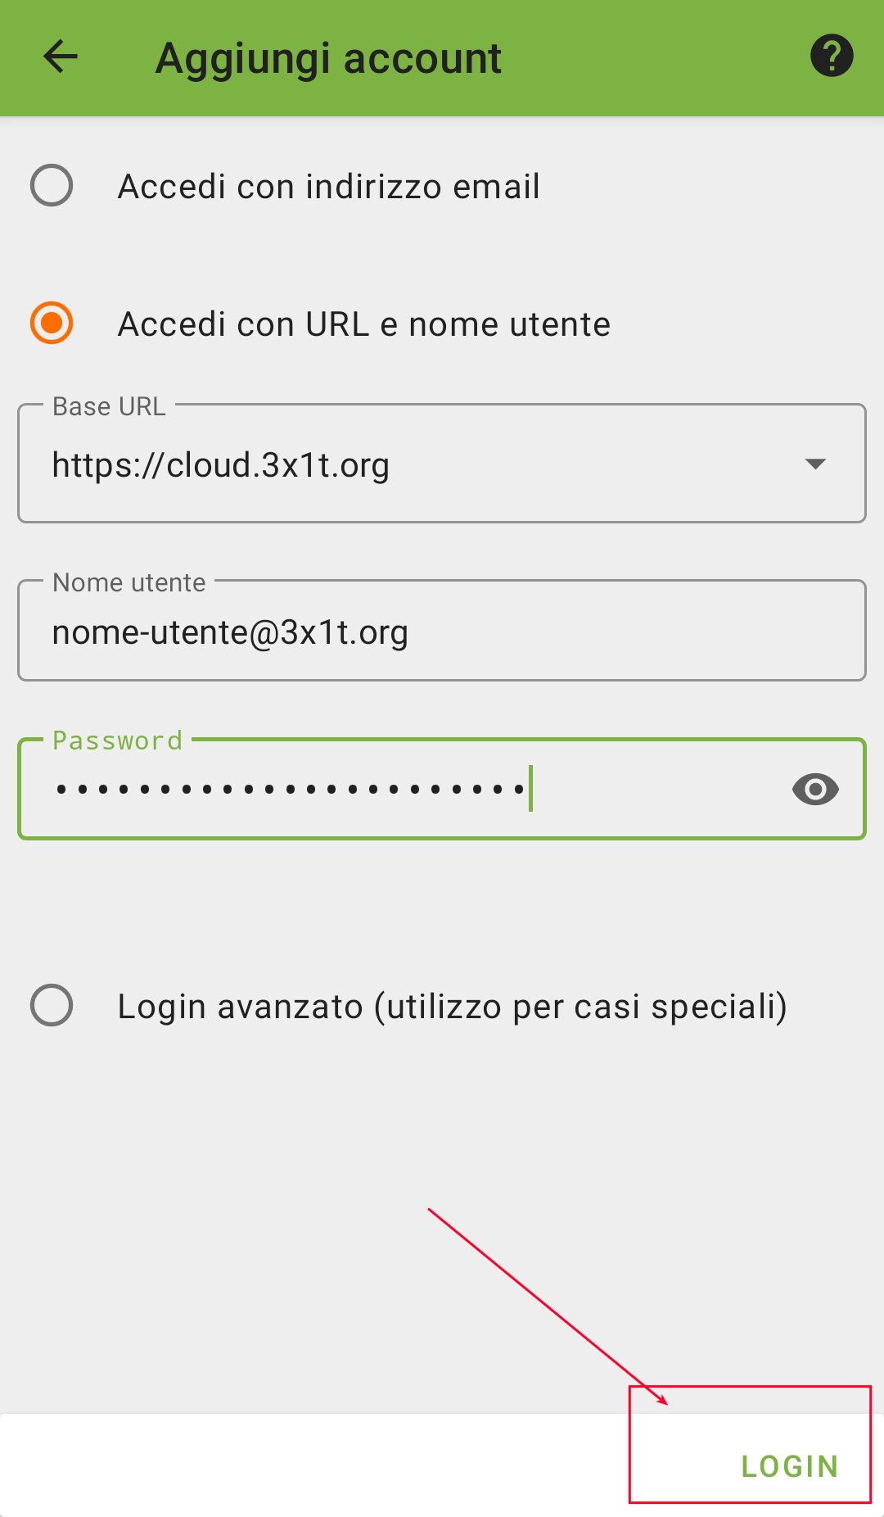884x1517 pixels.
Task: Choose the 'Login avanzato' radio button
Action: point(52,1005)
